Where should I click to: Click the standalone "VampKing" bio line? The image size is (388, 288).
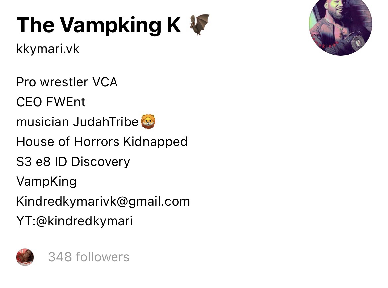[x=46, y=182]
